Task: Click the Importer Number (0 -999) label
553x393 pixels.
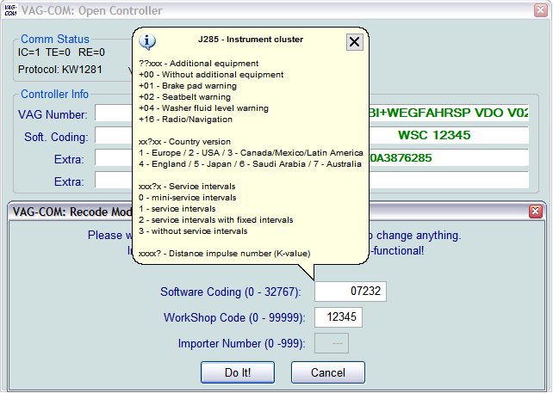Action: (x=241, y=343)
